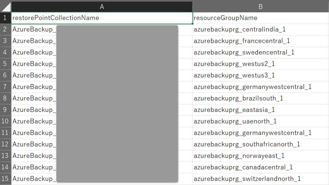329x185 pixels.
Task: Select cell azurebackuprg_francecentral_1
Action: (261, 41)
